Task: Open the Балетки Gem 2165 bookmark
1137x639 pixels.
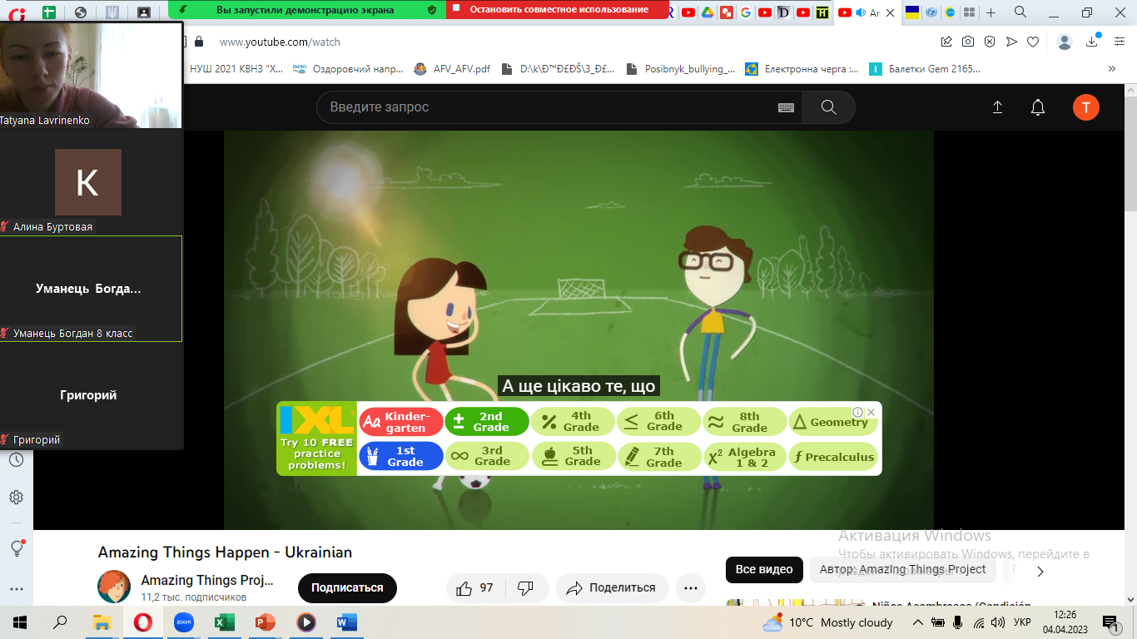Action: [x=925, y=69]
